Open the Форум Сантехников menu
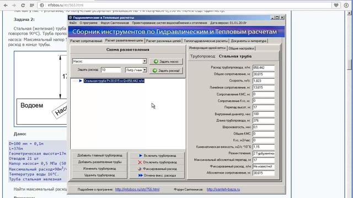The image size is (353, 198). click(x=115, y=23)
